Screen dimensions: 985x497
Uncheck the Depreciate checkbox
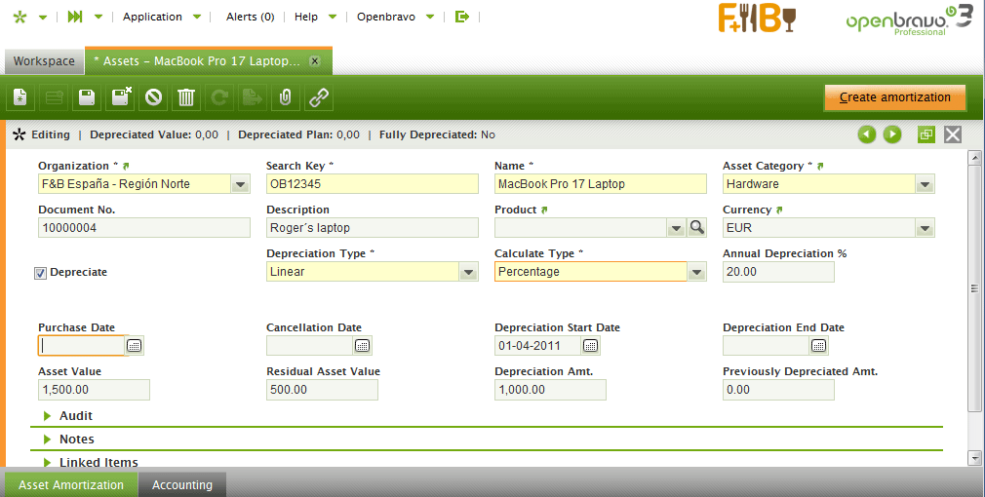click(41, 273)
